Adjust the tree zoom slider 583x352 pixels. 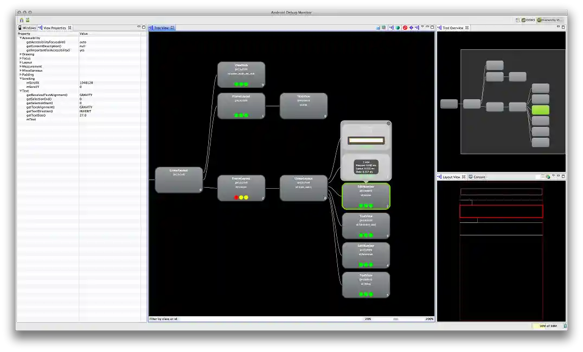[396, 319]
